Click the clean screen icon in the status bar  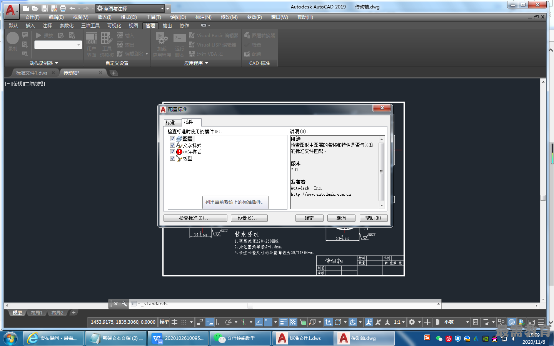coord(531,322)
